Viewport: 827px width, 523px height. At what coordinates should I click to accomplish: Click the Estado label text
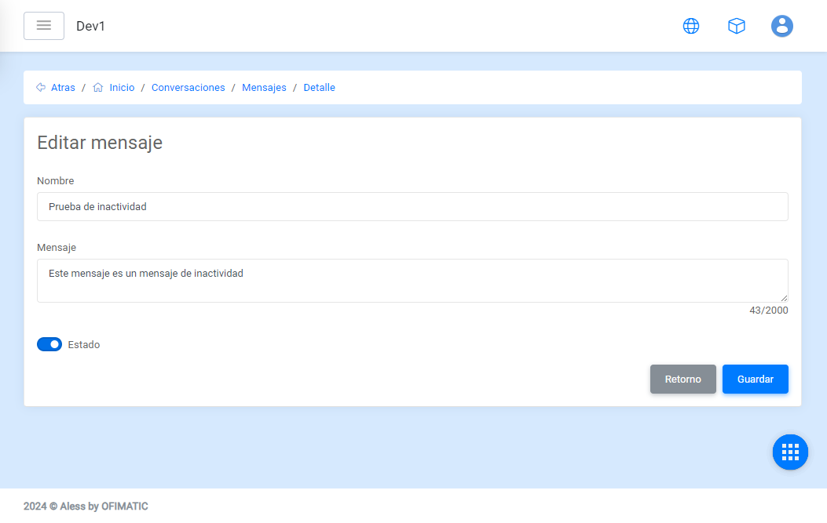84,344
